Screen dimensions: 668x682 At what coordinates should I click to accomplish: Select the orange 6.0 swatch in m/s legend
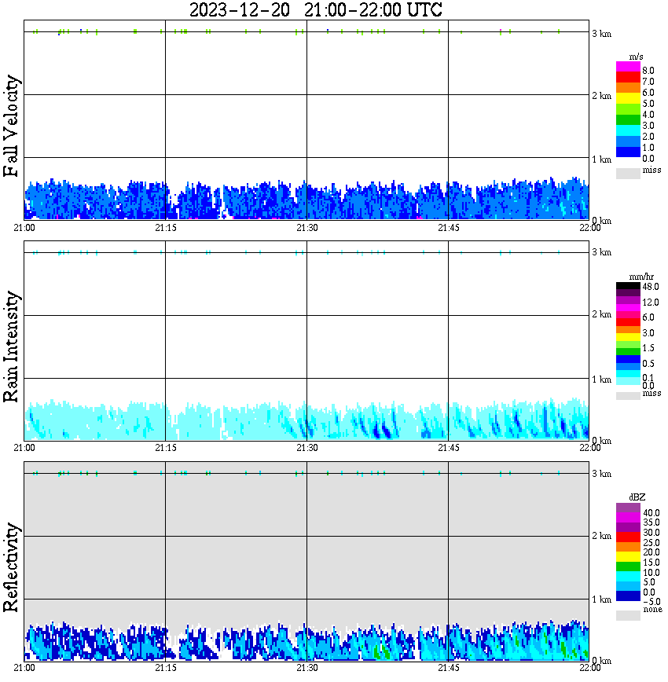[629, 88]
